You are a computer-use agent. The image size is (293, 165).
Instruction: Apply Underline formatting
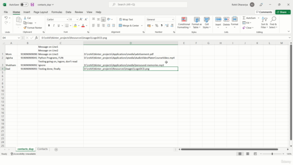(59, 26)
